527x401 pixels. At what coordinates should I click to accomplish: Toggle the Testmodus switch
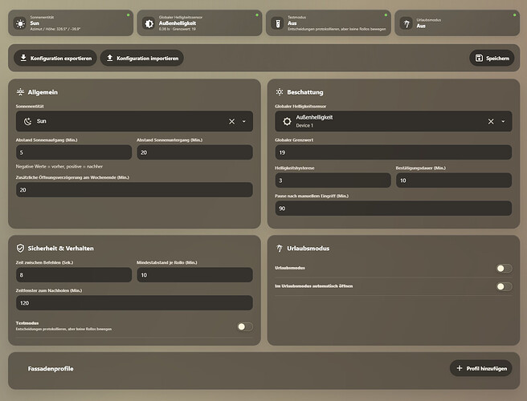click(x=245, y=326)
